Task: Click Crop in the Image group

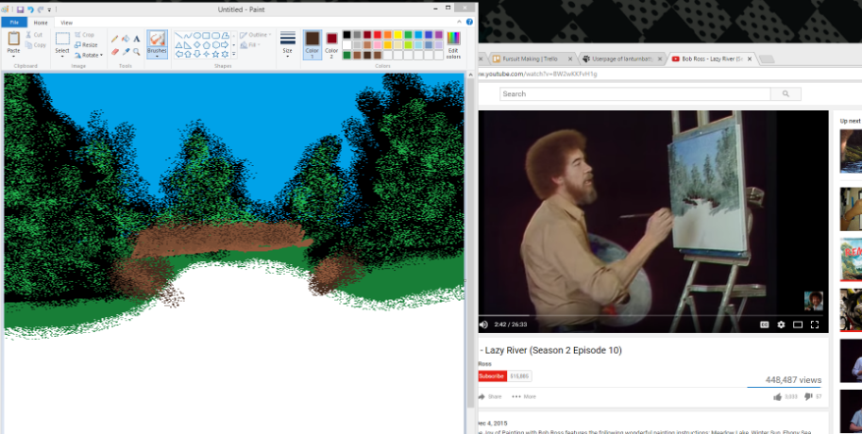Action: (x=84, y=35)
